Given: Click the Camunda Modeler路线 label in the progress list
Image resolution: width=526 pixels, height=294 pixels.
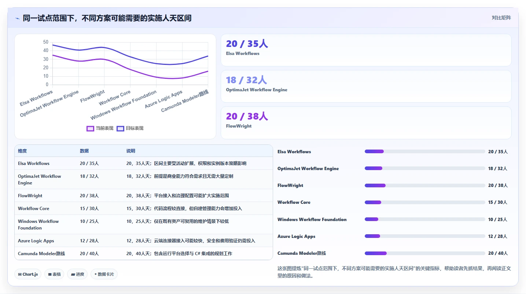Looking at the screenshot, I should 302,253.
